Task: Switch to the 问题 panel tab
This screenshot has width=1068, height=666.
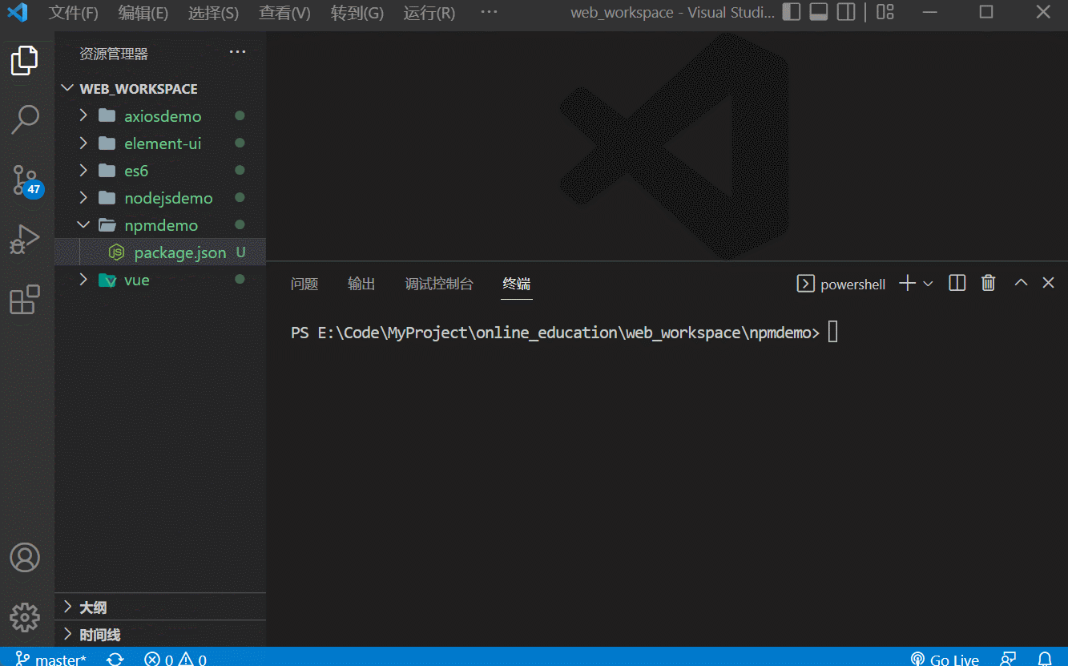Action: coord(304,284)
